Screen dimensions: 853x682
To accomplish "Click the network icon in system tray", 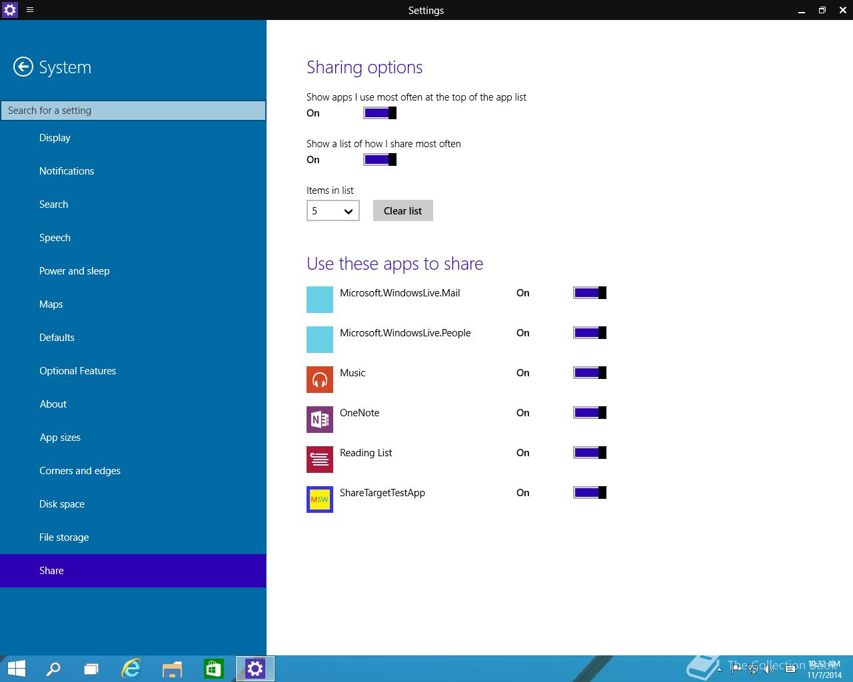I will point(754,669).
